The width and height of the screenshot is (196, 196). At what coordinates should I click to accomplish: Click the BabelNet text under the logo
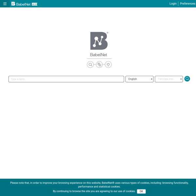coord(99,55)
